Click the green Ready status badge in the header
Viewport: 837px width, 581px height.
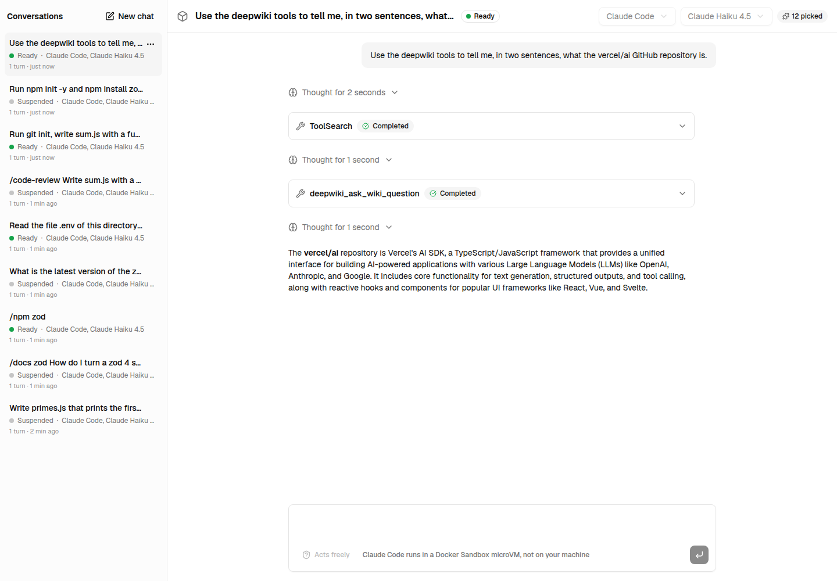tap(480, 16)
